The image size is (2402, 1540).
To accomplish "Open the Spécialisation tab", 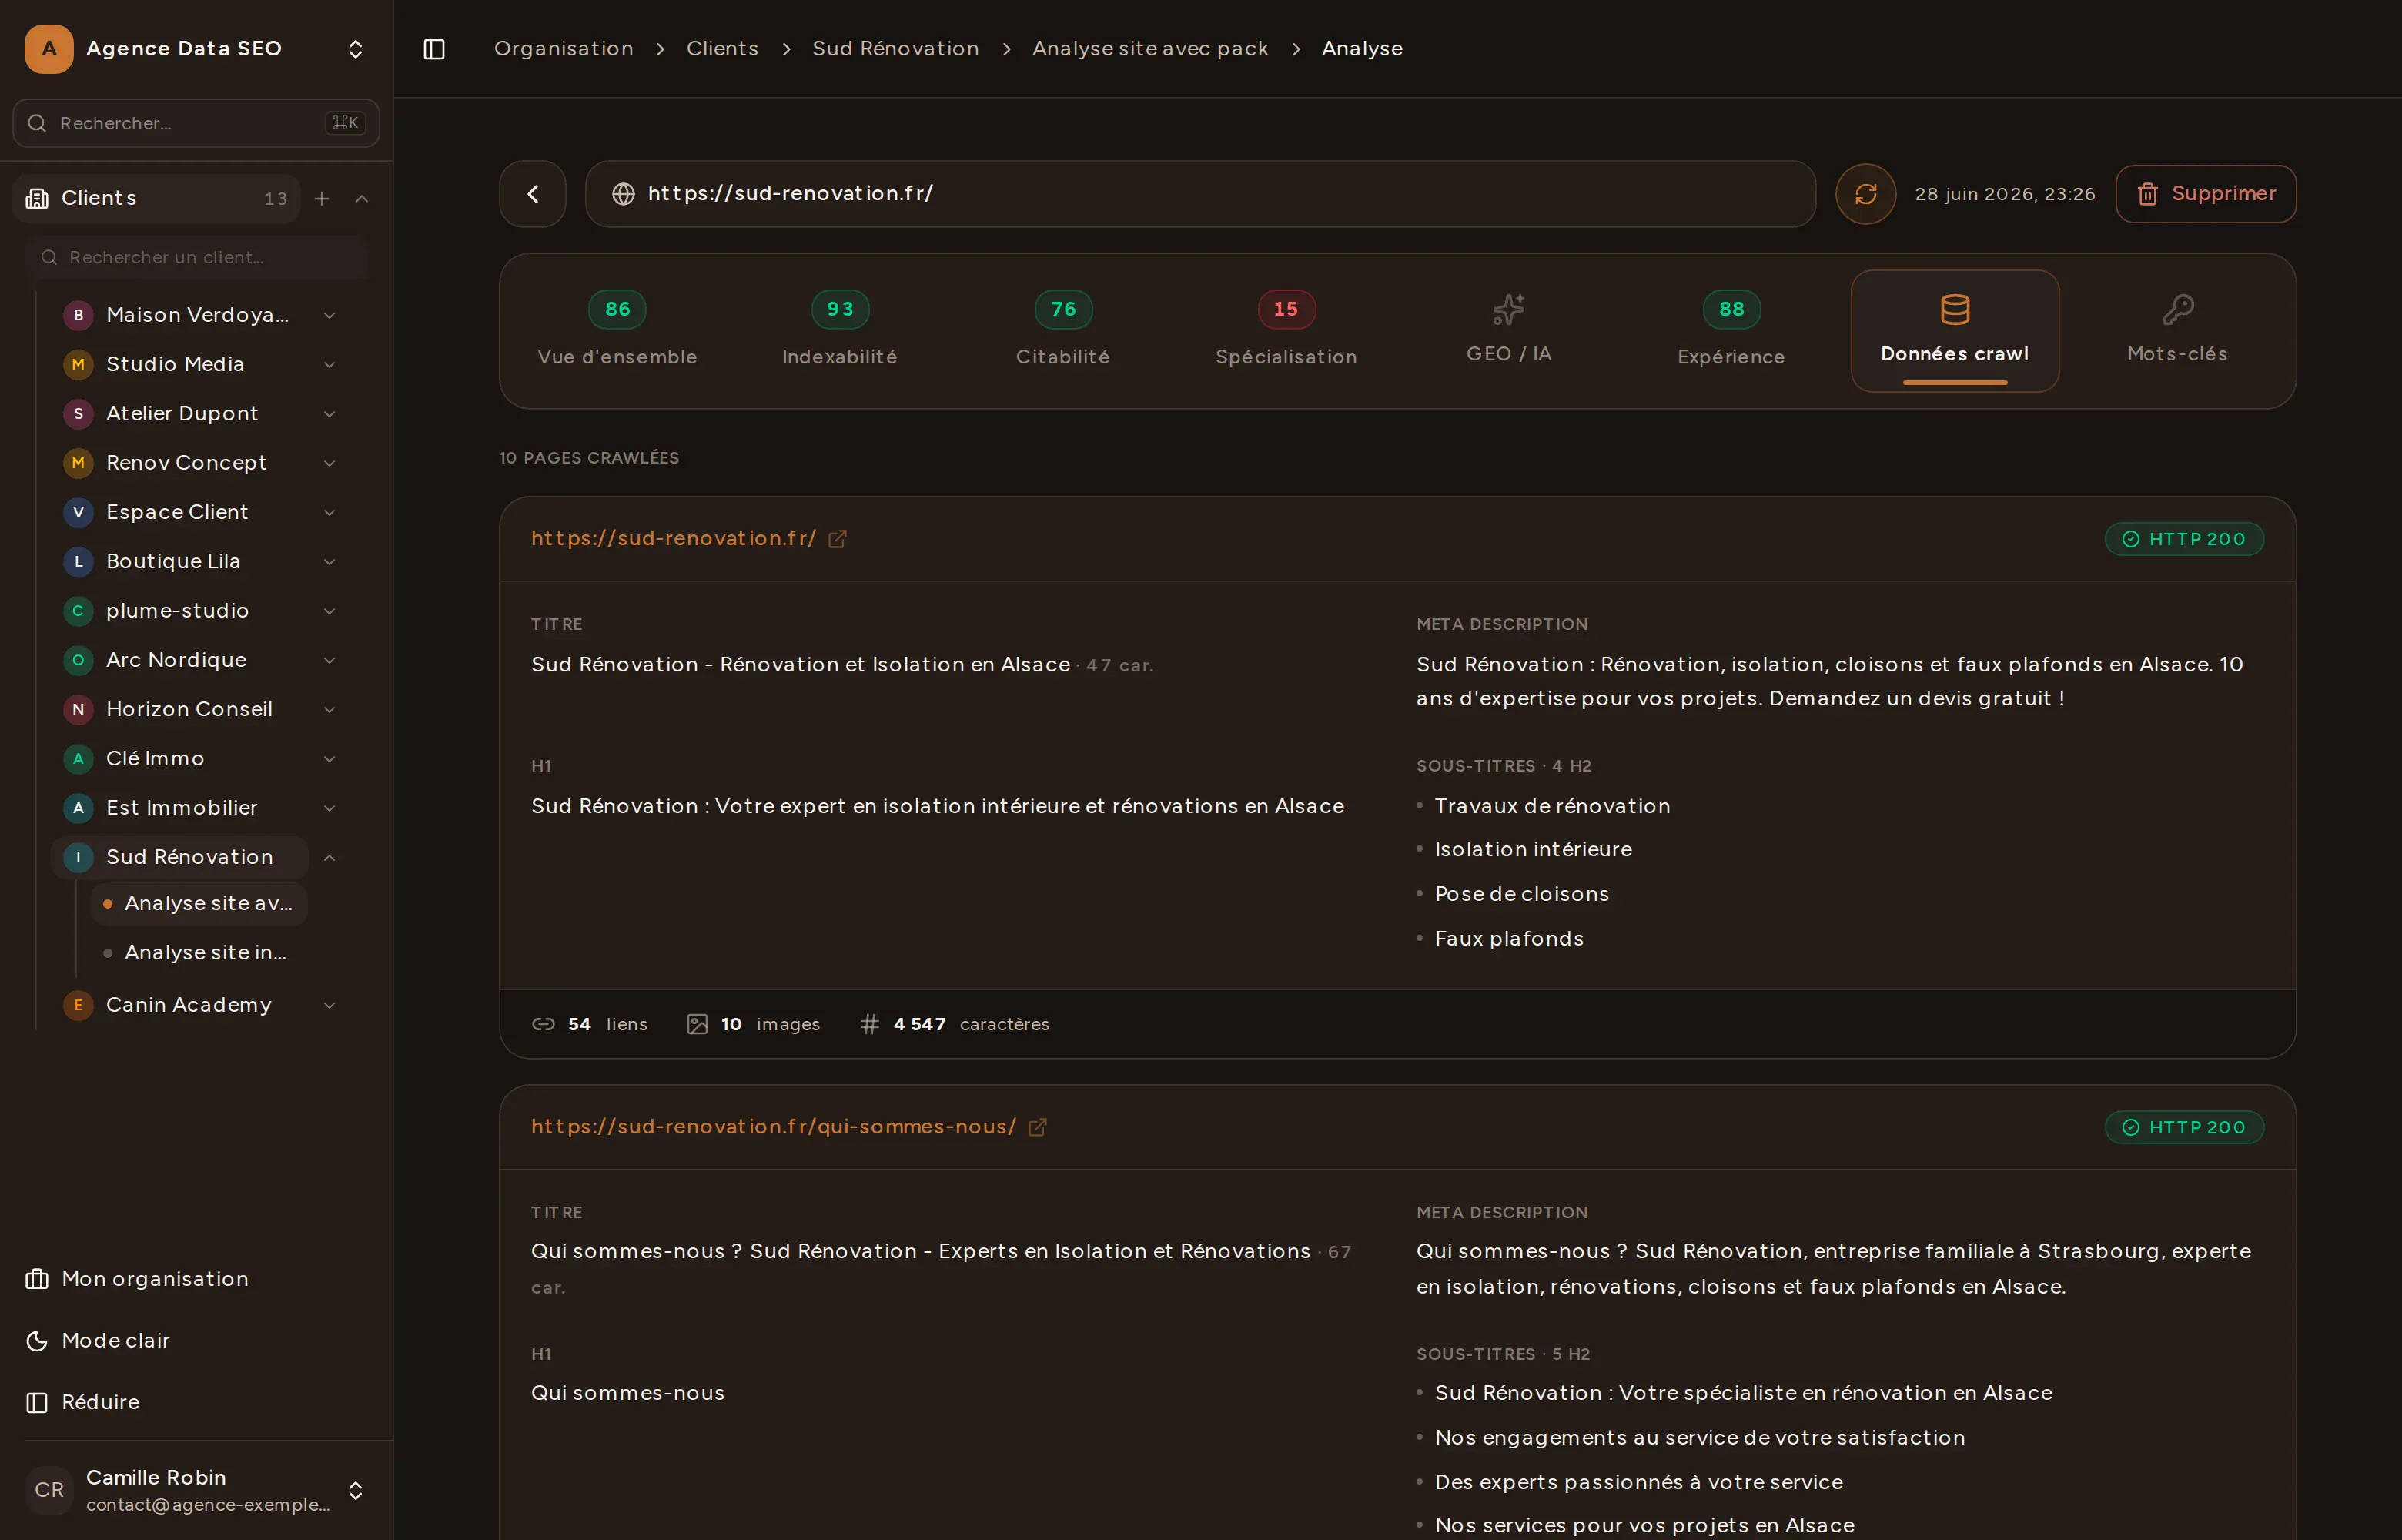I will click(x=1286, y=330).
